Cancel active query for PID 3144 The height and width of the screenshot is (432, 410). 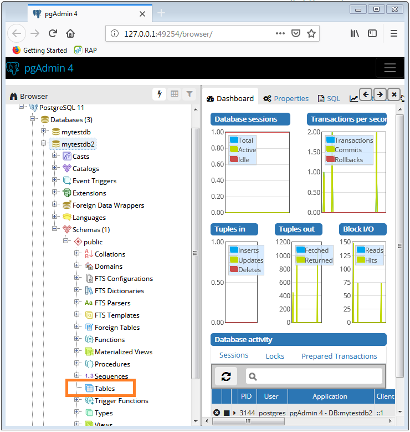coord(227,413)
